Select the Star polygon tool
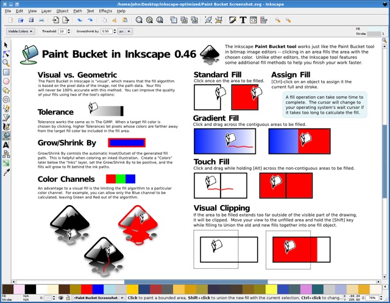The width and height of the screenshot is (390, 303). [6, 90]
